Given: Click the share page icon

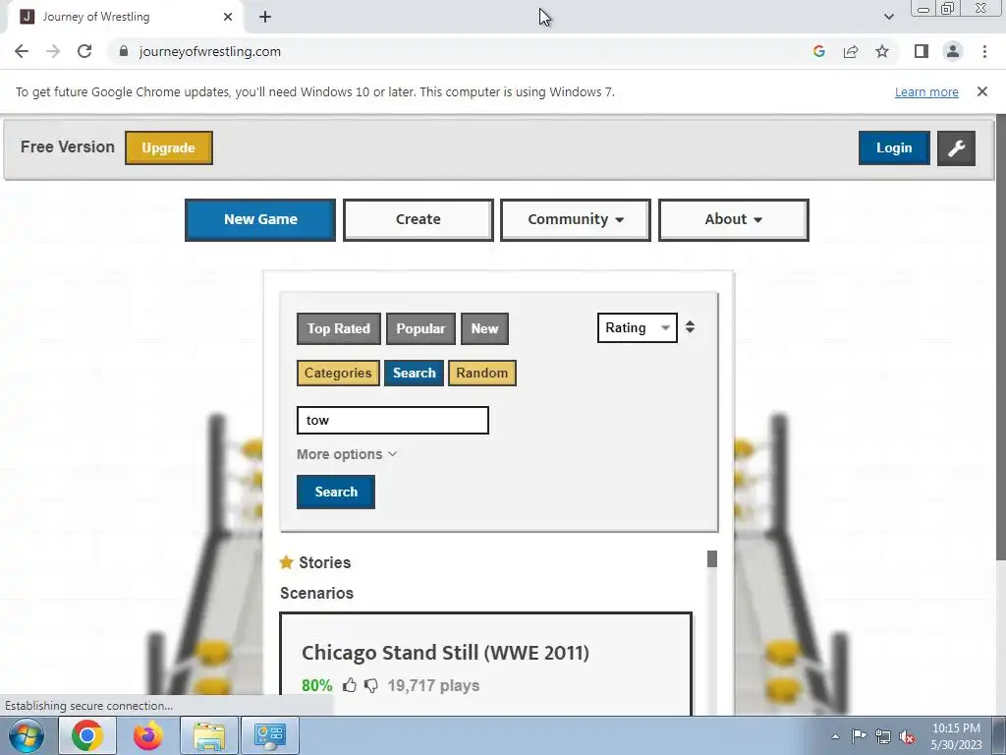Looking at the screenshot, I should coord(851,51).
